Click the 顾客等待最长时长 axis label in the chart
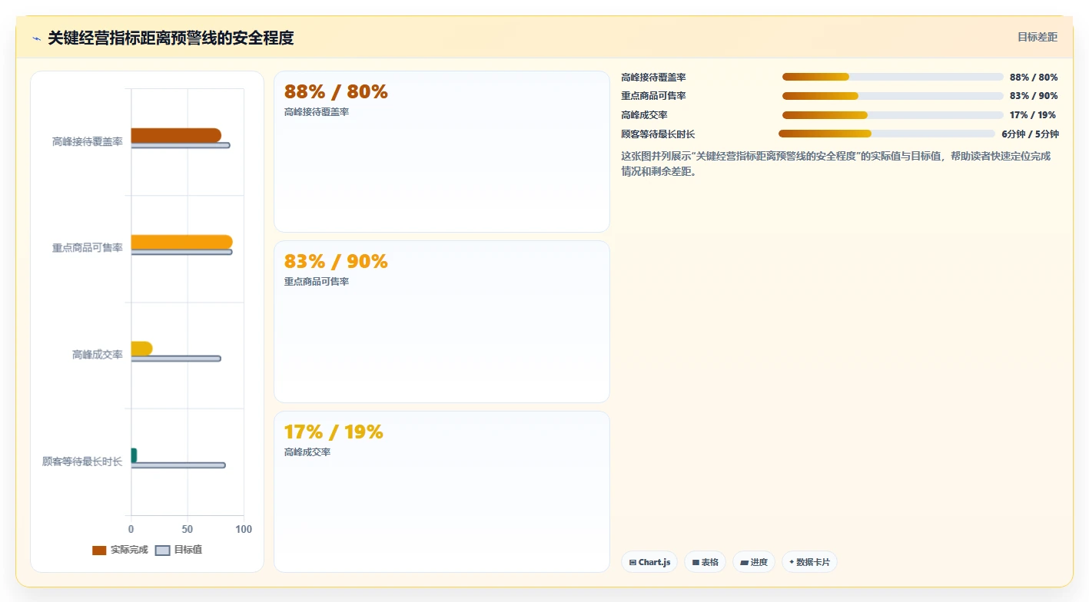Viewport: 1089px width, 602px height. pos(82,461)
